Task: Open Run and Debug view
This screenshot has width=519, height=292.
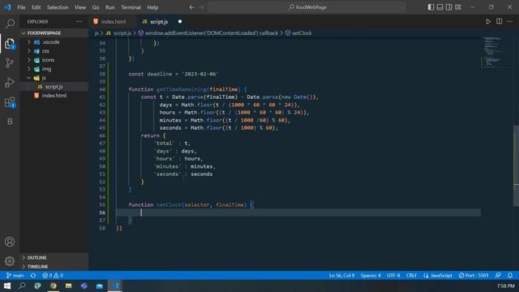Action: point(10,83)
